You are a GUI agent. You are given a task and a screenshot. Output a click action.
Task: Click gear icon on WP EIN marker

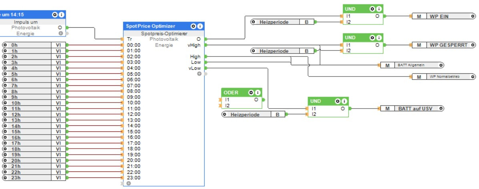472,16
